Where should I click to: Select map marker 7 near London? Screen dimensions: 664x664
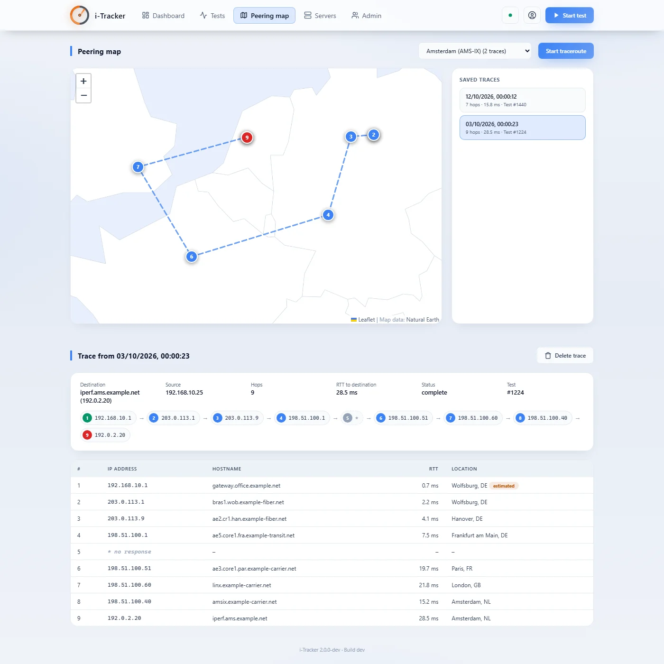pyautogui.click(x=138, y=167)
